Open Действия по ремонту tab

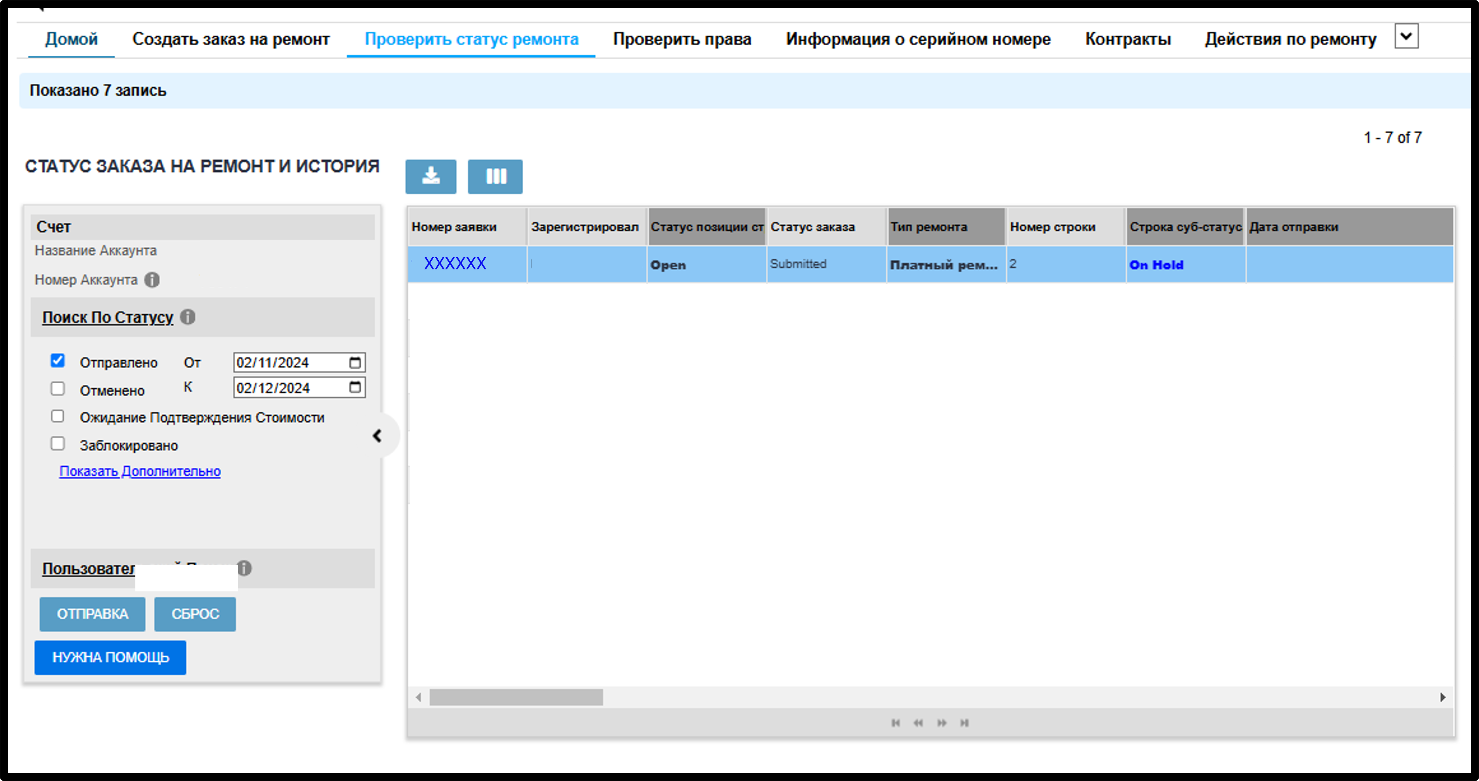click(x=1290, y=39)
